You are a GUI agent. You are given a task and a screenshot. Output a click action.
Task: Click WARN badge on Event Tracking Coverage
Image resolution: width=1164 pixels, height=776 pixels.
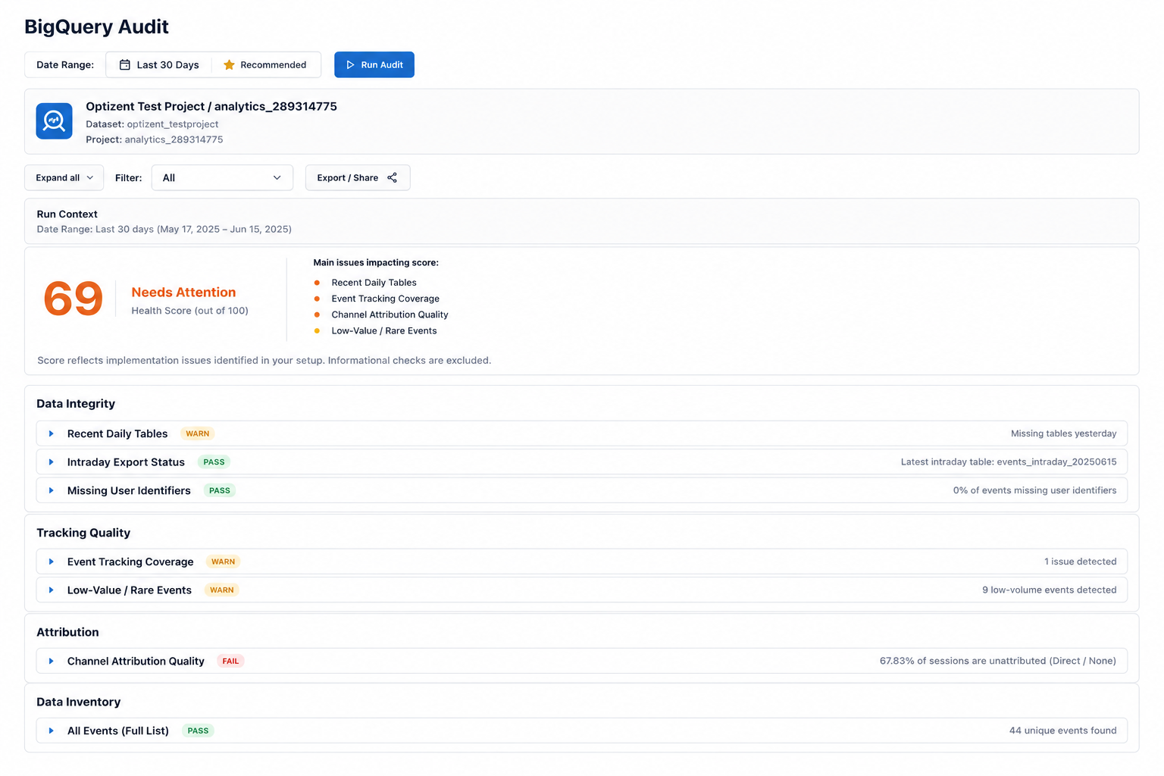click(223, 562)
